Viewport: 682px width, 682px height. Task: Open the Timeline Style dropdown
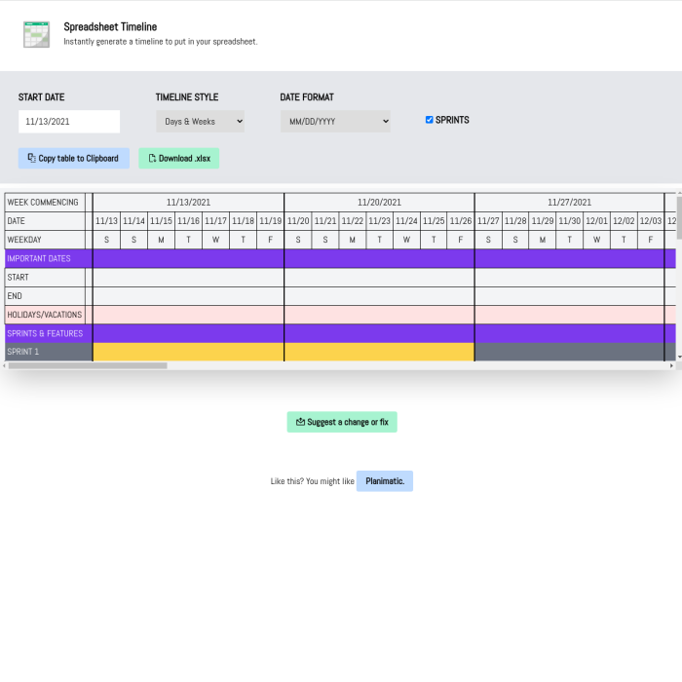coord(200,122)
